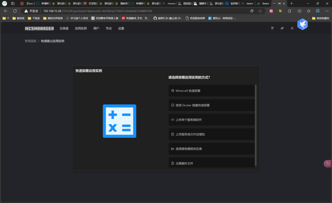Choose 上传单个服务端软件 option

211,120
